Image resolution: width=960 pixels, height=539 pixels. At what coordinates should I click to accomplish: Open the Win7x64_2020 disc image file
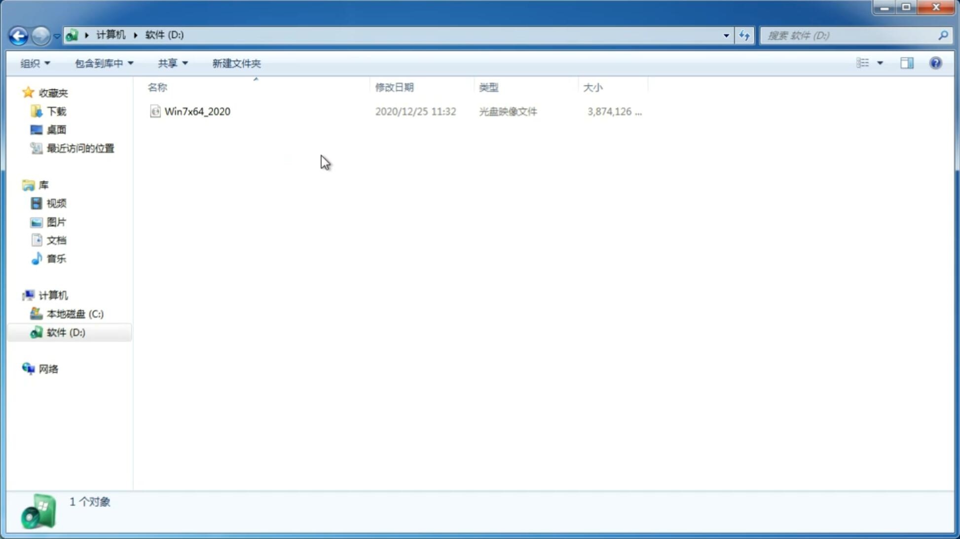198,111
